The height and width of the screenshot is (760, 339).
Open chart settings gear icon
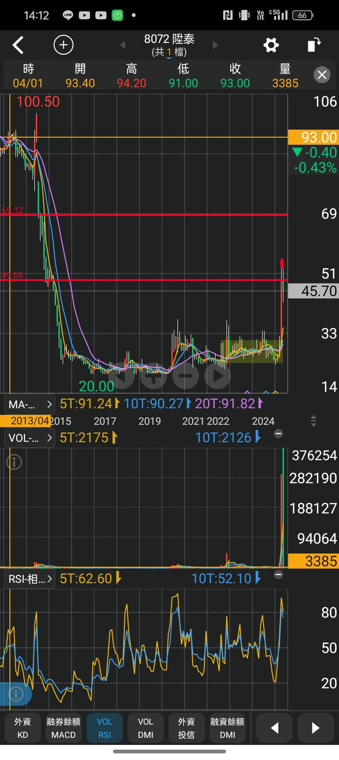coord(271,45)
